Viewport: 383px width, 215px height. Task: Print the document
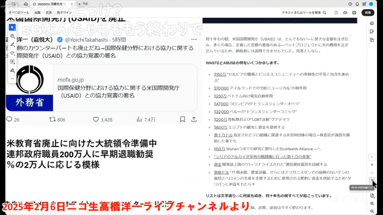(x=354, y=13)
